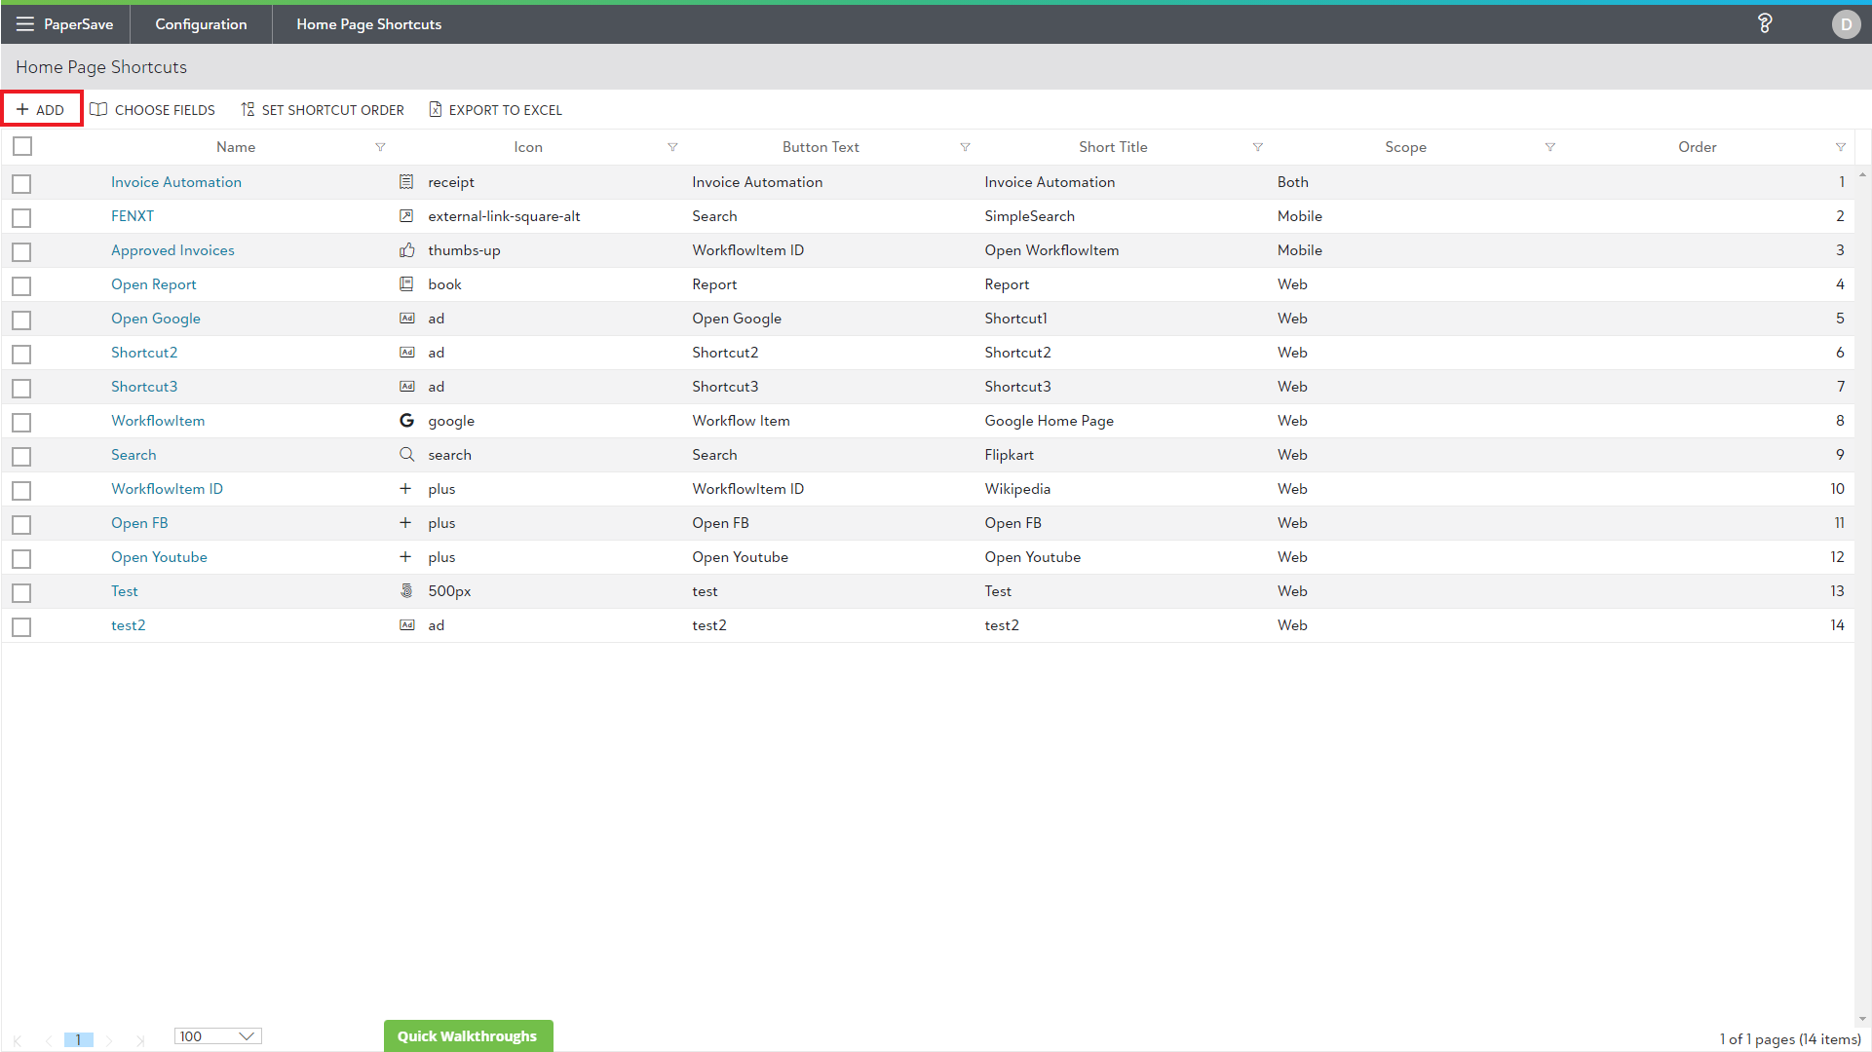Click the Quick Walkthroughs button
1872x1052 pixels.
pos(467,1036)
